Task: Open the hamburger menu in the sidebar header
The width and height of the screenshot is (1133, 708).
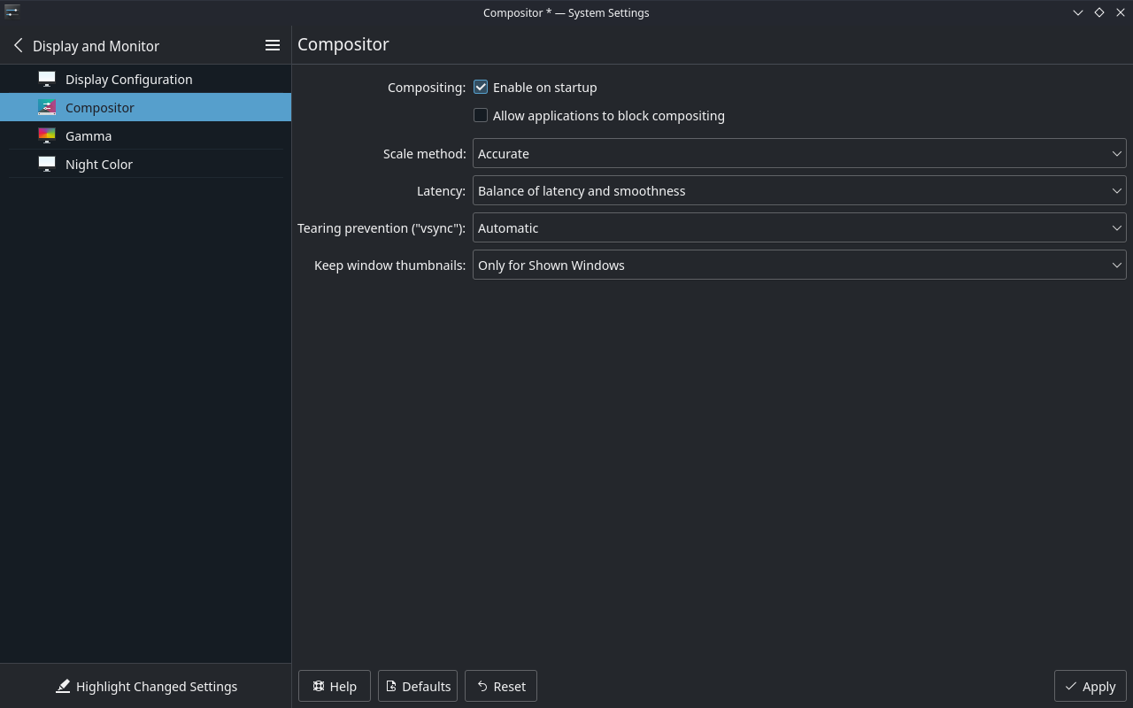Action: [273, 44]
